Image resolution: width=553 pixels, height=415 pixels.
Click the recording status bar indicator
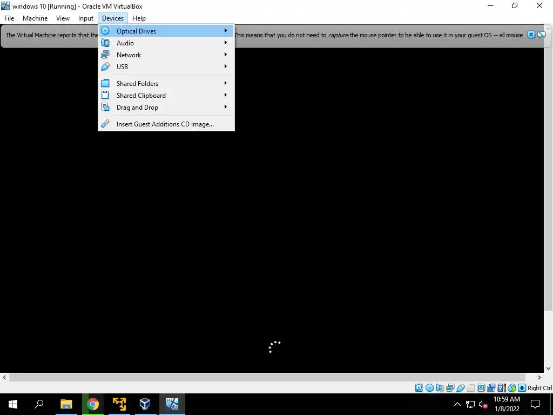[491, 388]
